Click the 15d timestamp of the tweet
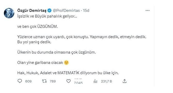Image resolution: width=173 pixels, height=93 pixels. pos(86,11)
